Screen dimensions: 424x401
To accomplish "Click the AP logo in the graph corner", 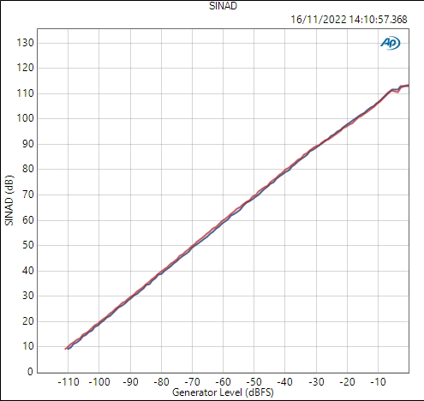I will coord(391,44).
